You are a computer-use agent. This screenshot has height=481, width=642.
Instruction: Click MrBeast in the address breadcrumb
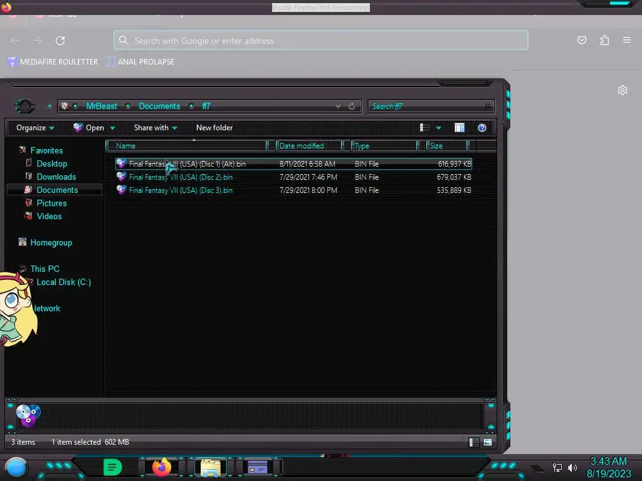tap(102, 106)
